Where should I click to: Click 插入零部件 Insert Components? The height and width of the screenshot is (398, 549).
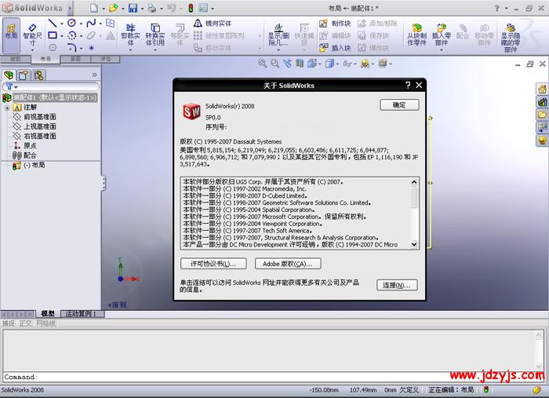(441, 35)
